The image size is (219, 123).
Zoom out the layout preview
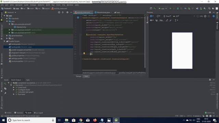(198, 16)
